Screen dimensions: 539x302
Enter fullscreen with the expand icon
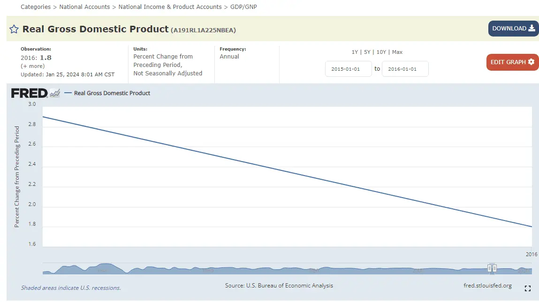[x=528, y=288]
